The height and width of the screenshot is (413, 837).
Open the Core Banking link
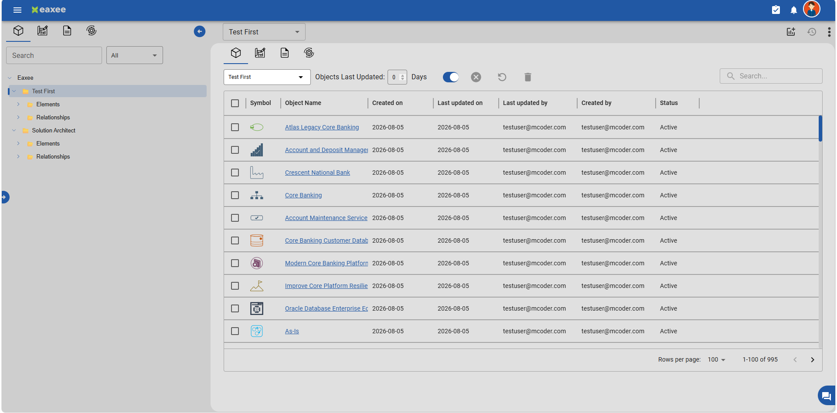coord(303,195)
